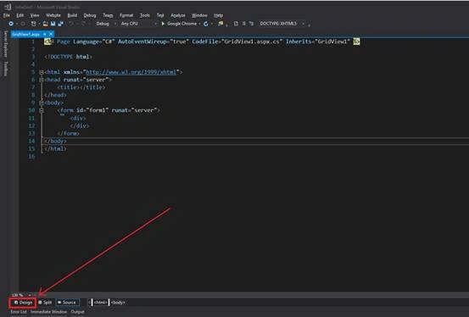Open the Format menu

click(126, 15)
